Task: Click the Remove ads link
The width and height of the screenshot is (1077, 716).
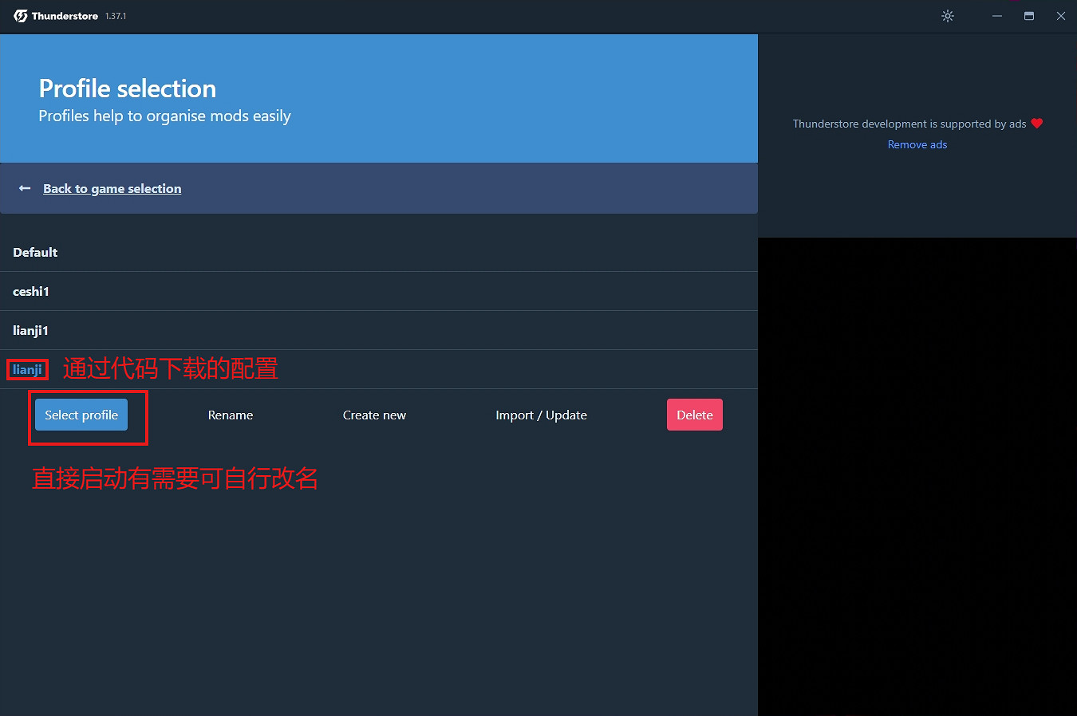Action: pyautogui.click(x=917, y=144)
